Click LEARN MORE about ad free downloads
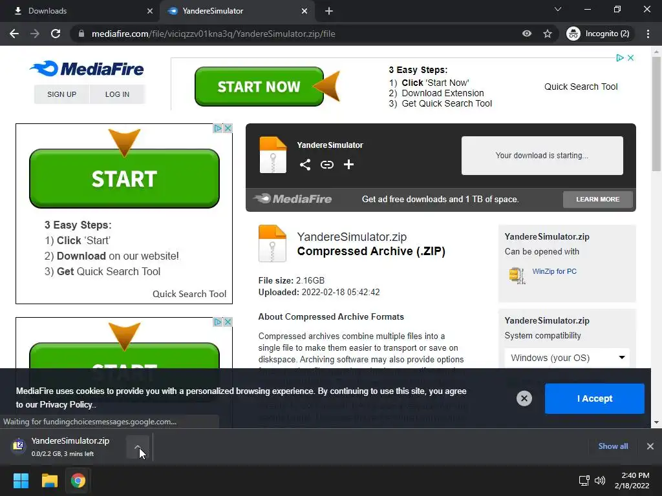This screenshot has height=496, width=662. (598, 199)
